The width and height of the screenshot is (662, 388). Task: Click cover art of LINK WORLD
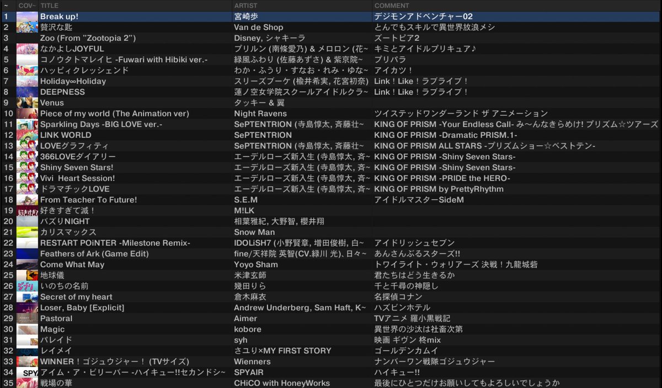coord(27,135)
